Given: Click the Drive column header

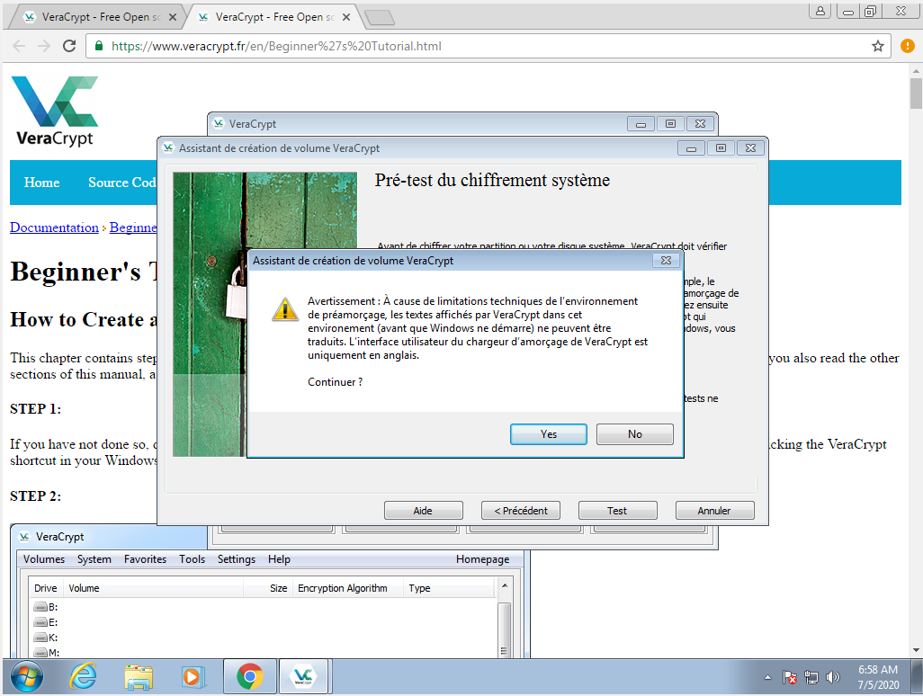Looking at the screenshot, I should pos(46,588).
